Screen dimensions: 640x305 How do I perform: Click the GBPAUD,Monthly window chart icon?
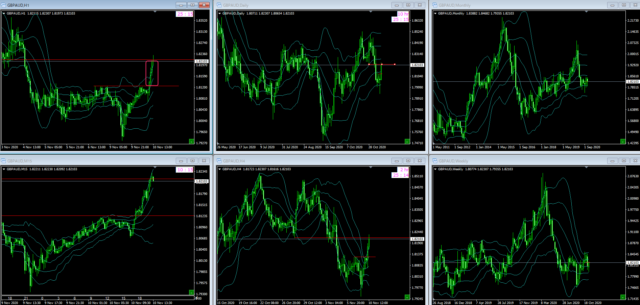(435, 5)
